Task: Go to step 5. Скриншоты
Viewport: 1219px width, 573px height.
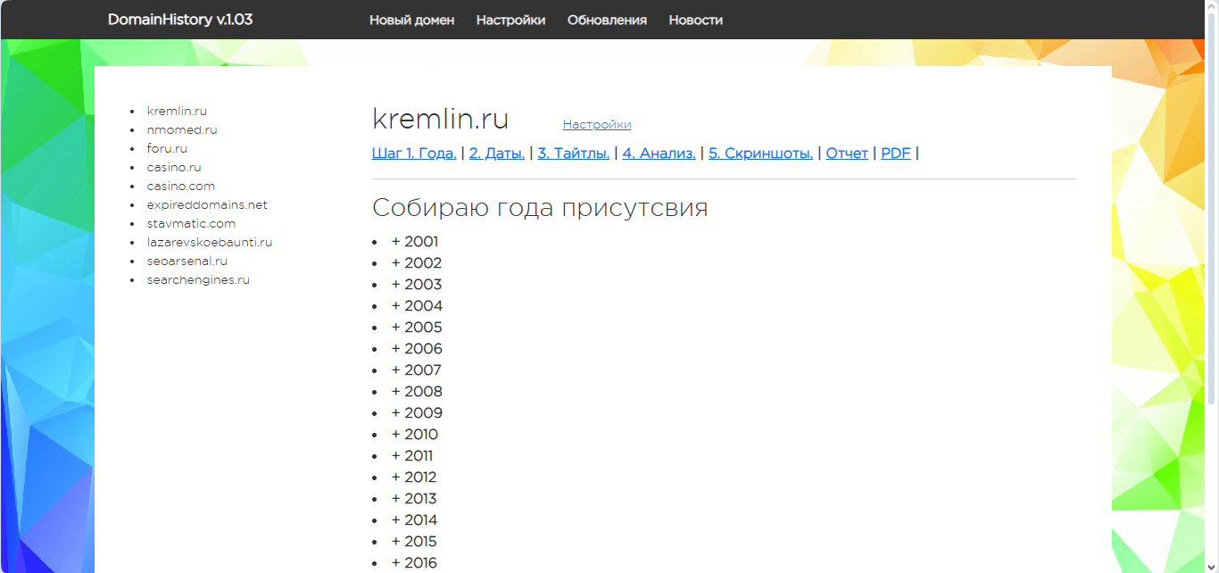Action: pyautogui.click(x=760, y=154)
